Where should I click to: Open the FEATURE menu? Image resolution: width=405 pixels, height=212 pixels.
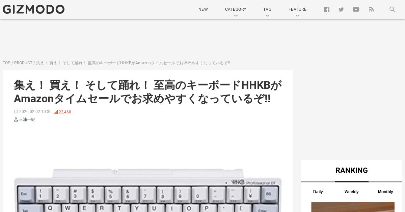click(x=297, y=9)
